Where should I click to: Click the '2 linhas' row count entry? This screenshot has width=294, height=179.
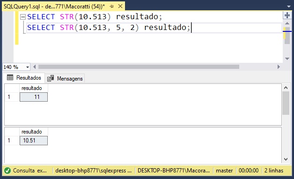[274, 171]
